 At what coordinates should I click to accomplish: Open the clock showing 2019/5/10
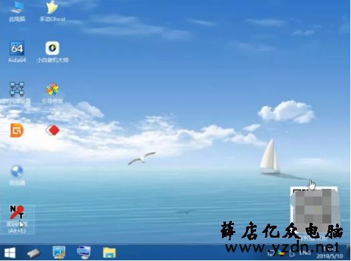(x=330, y=253)
